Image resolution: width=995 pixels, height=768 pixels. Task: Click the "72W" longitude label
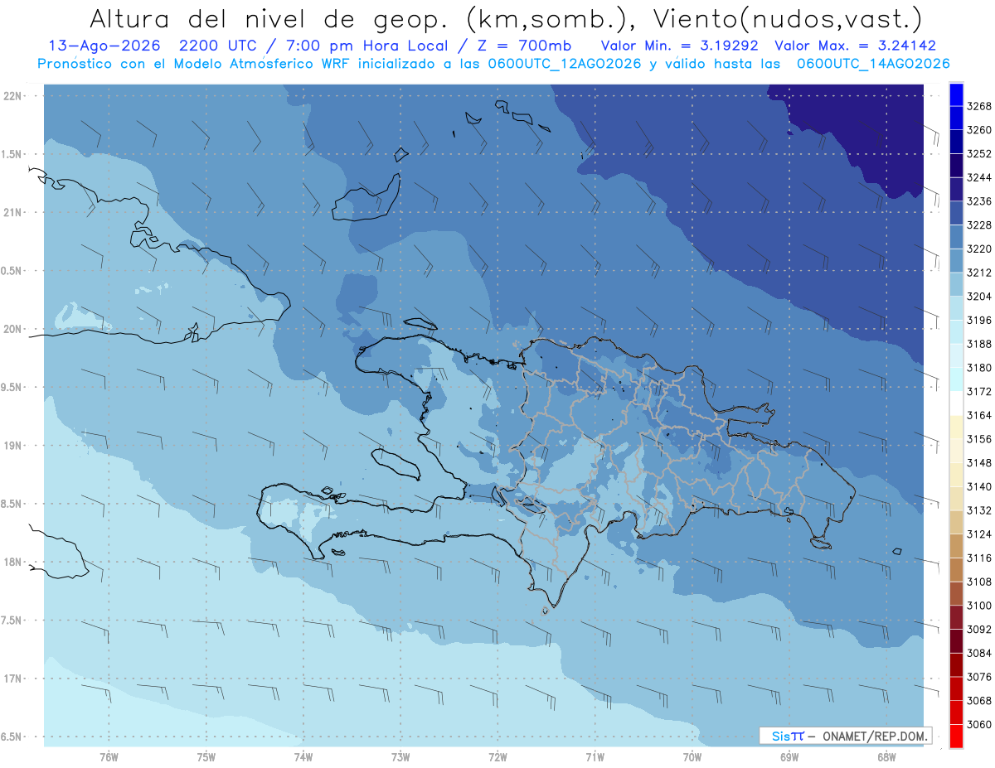coord(498,756)
